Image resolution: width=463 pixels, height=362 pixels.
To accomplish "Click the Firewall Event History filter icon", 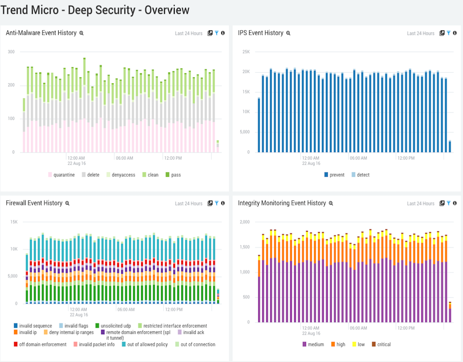I will 217,203.
